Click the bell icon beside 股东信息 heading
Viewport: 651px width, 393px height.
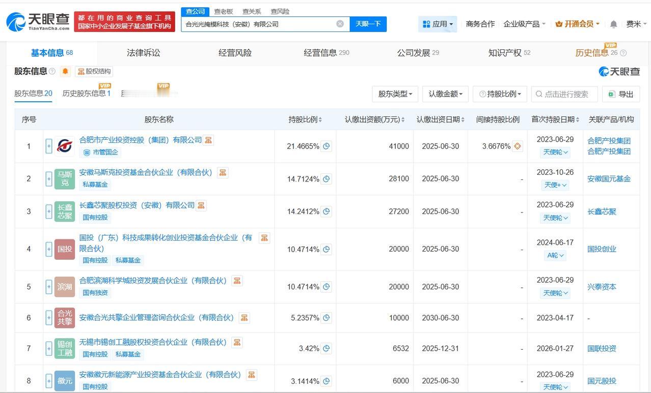(x=65, y=71)
